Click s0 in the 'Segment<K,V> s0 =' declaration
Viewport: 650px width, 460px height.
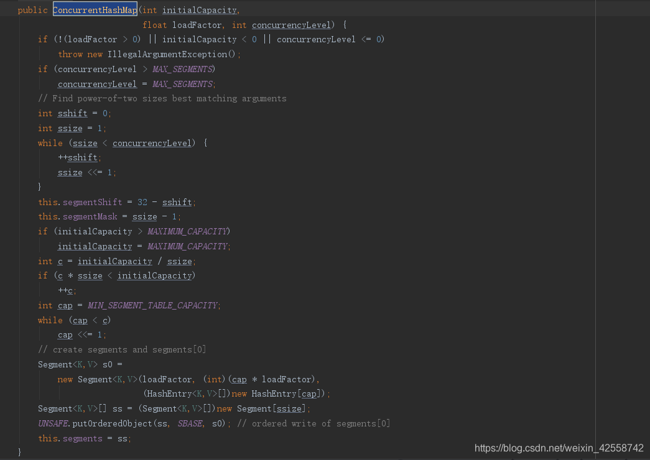coord(108,365)
